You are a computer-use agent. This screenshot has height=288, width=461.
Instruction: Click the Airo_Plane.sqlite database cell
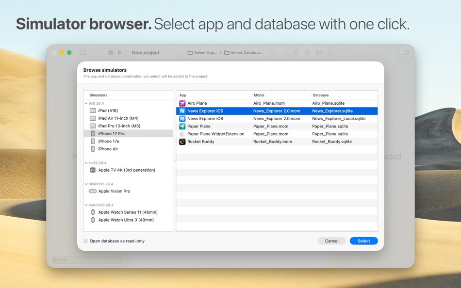(x=328, y=103)
